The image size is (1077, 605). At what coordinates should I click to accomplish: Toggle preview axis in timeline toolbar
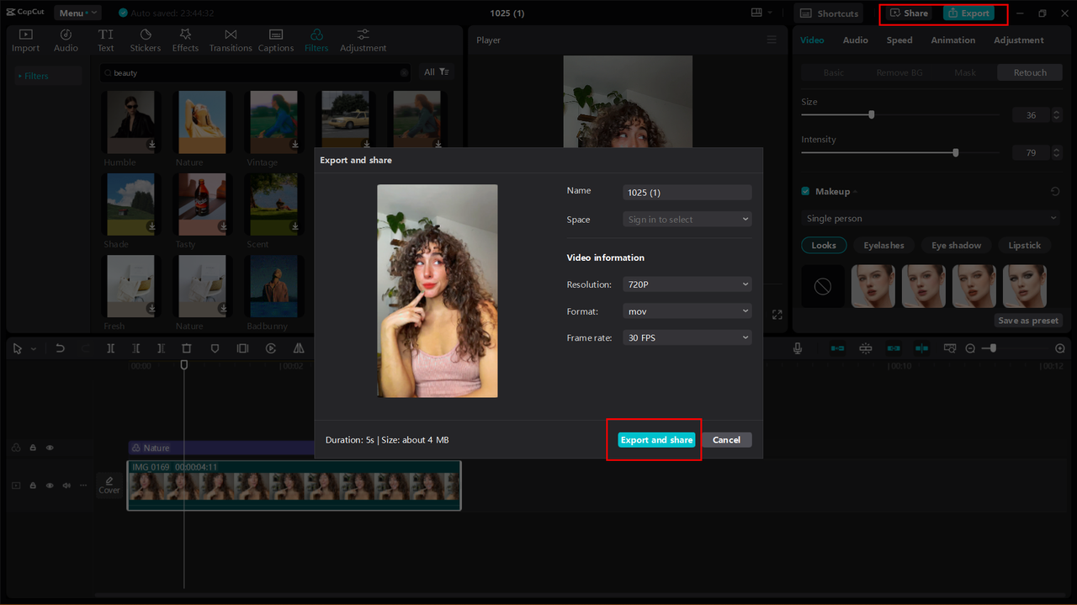921,348
